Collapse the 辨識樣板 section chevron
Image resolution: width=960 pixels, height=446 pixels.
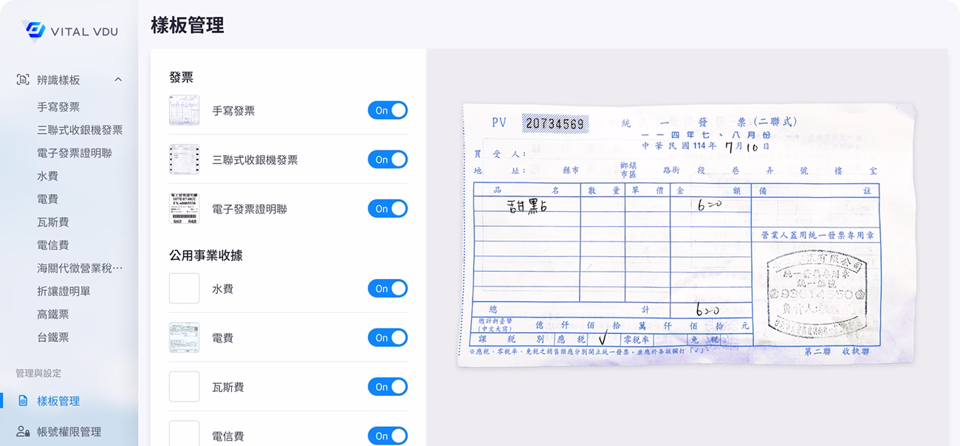pyautogui.click(x=118, y=80)
